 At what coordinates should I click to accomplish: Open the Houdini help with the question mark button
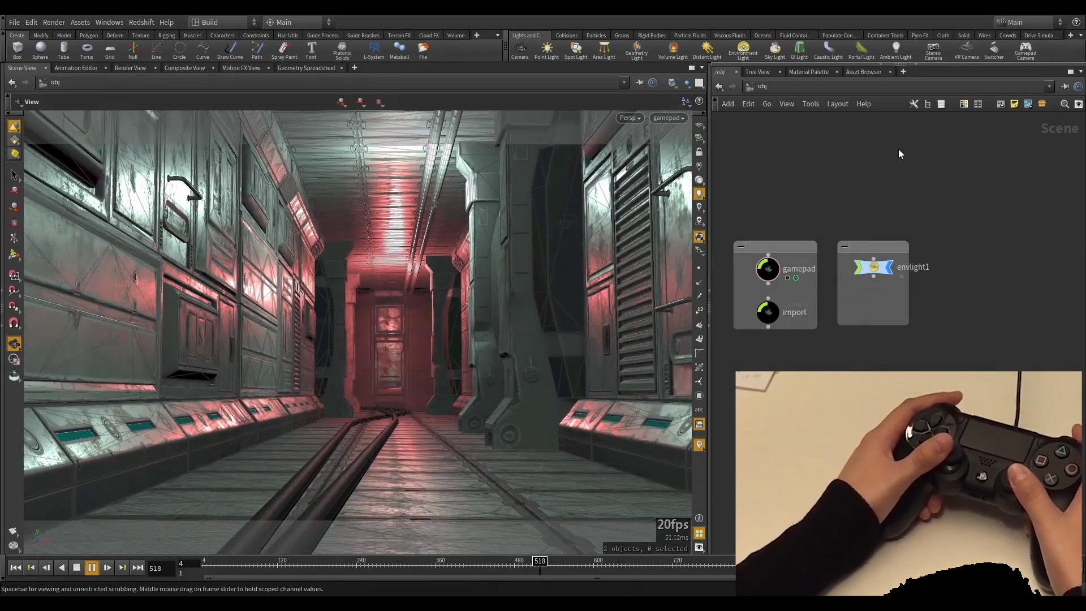1075,22
